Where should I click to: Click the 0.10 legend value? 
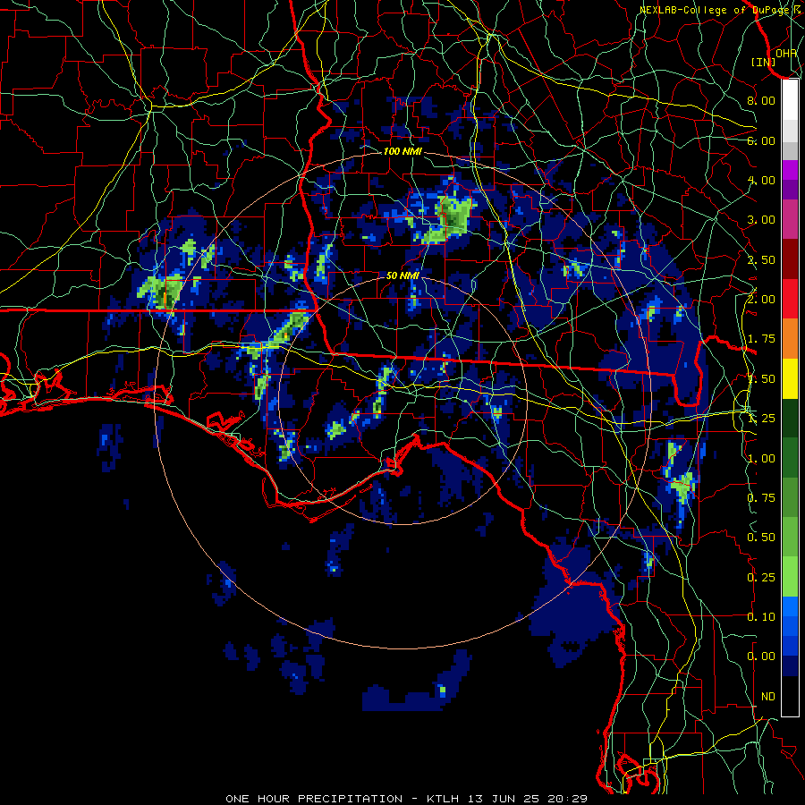[761, 617]
